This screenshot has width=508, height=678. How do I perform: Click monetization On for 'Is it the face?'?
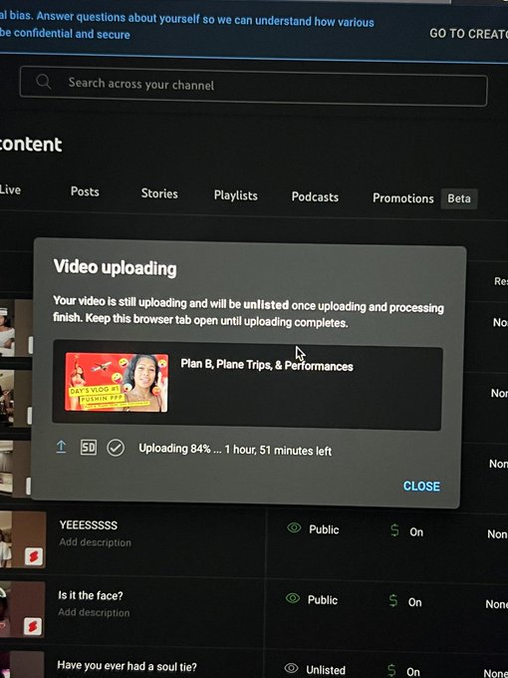pos(414,602)
